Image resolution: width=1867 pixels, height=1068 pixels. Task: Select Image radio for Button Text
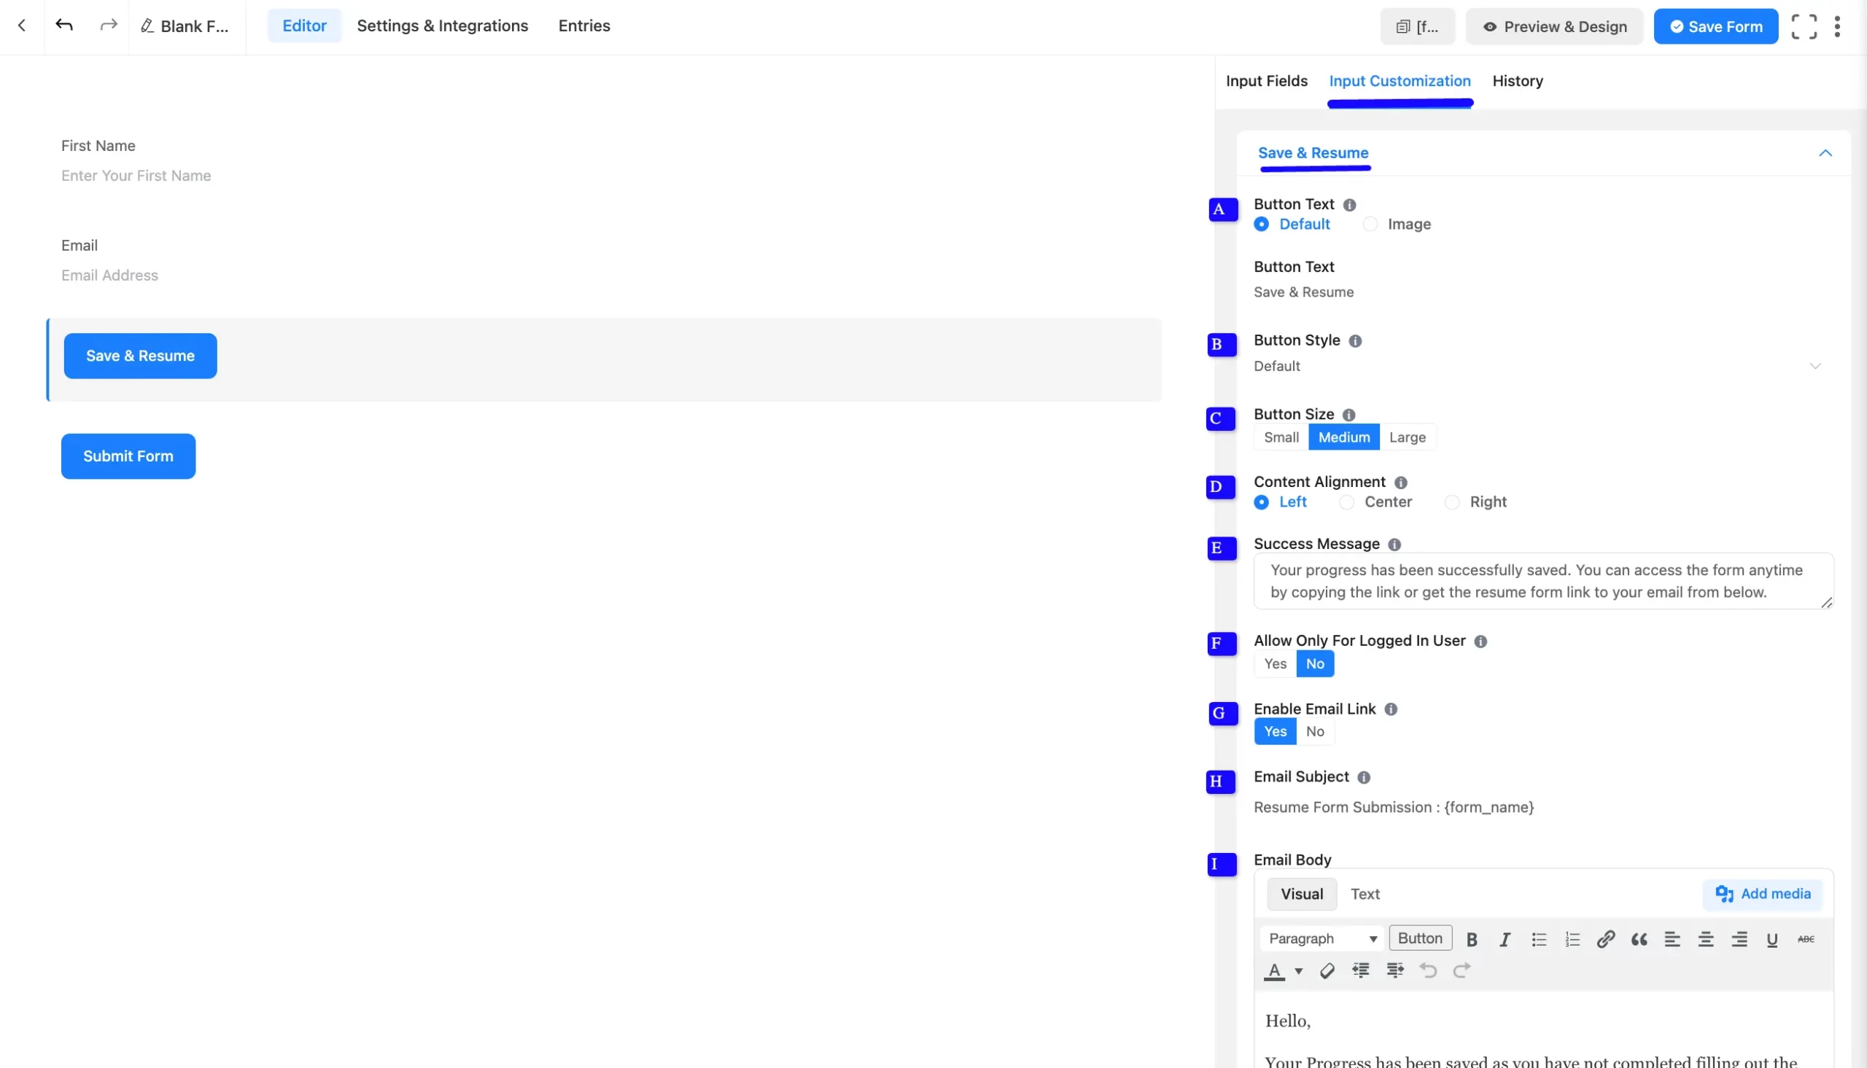(1370, 225)
